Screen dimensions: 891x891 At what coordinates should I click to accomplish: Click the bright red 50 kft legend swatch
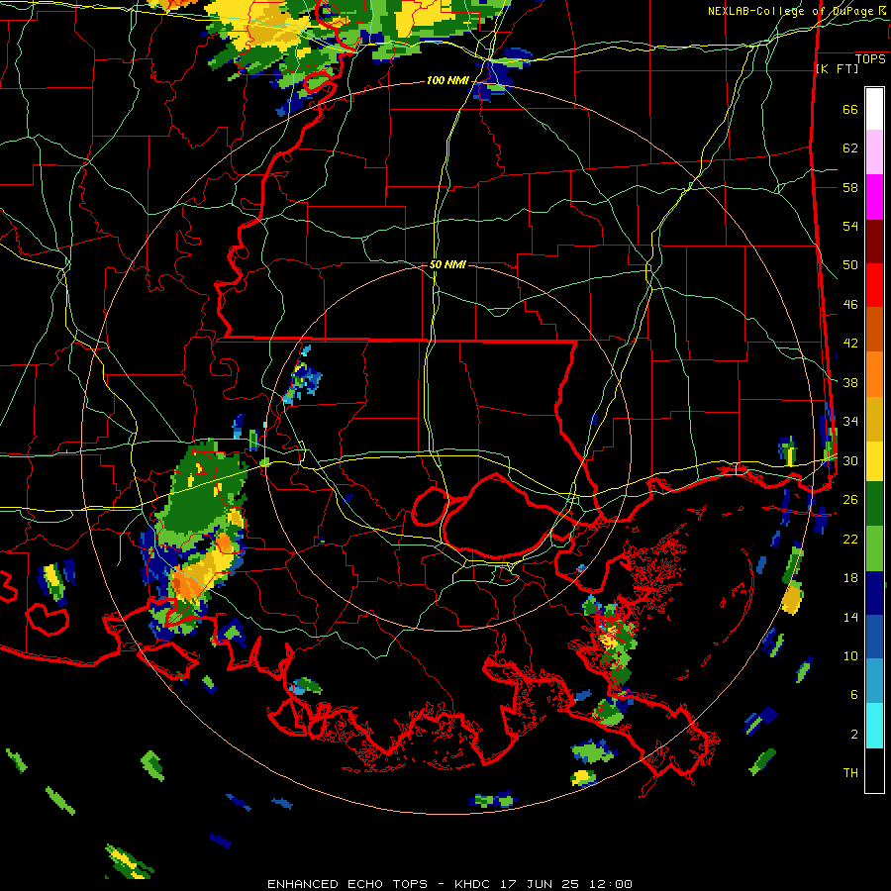(x=874, y=285)
